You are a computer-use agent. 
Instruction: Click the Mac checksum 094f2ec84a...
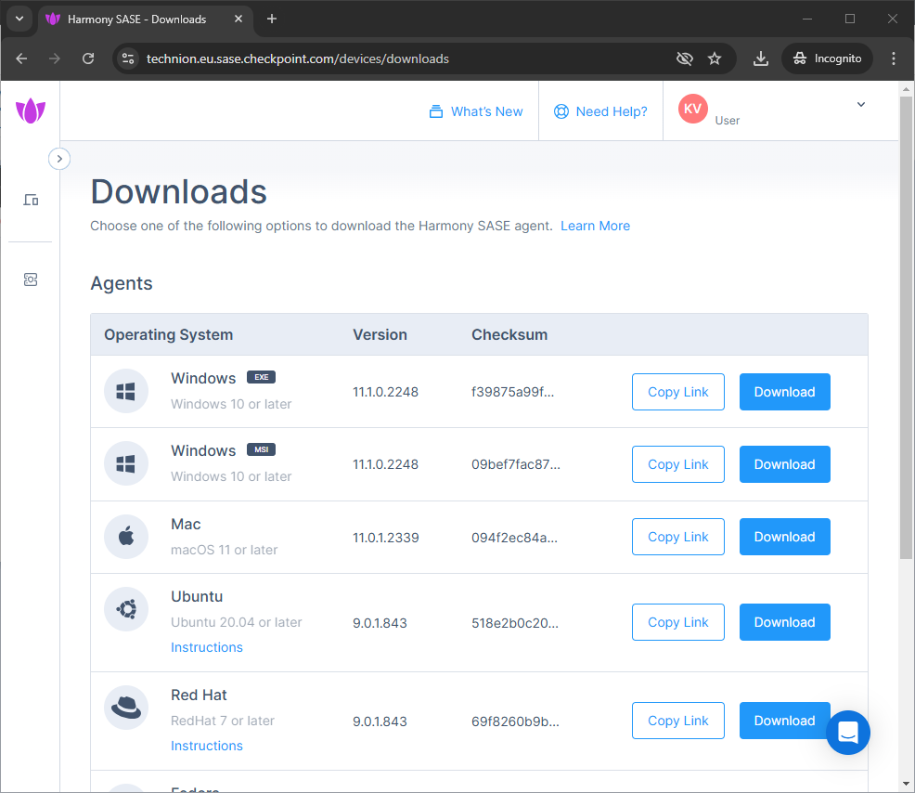coord(514,538)
